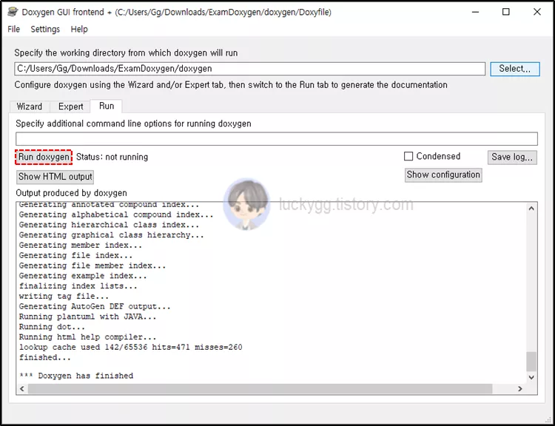The image size is (555, 426).
Task: Click the 'Running dot...' log line
Action: tap(52, 327)
